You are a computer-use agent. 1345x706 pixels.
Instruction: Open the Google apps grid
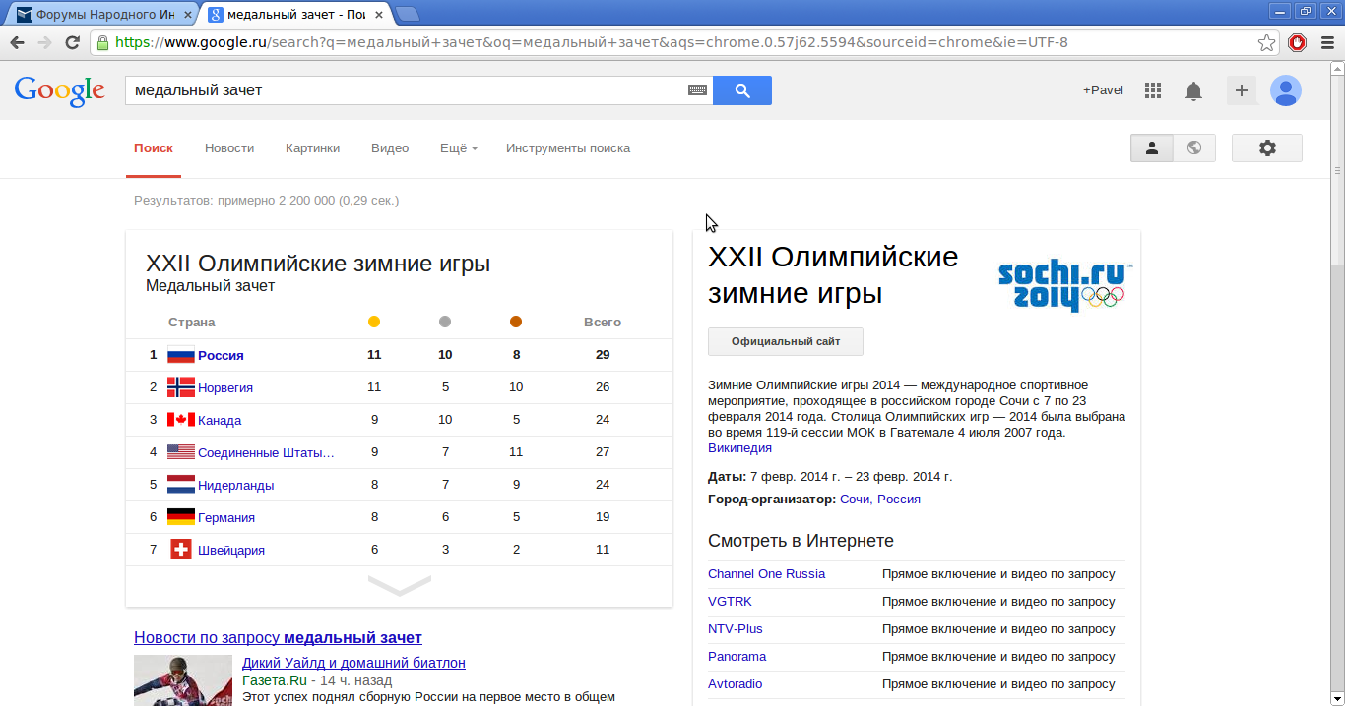(x=1153, y=90)
